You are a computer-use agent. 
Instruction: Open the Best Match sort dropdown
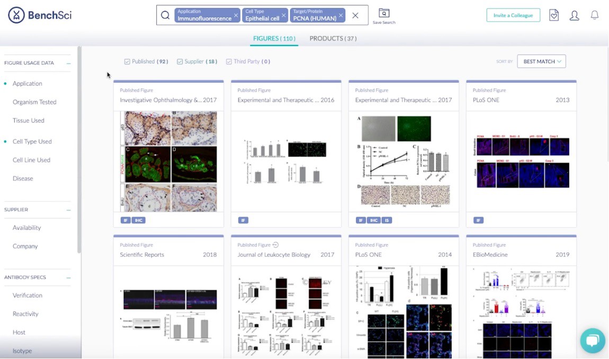[x=541, y=61]
